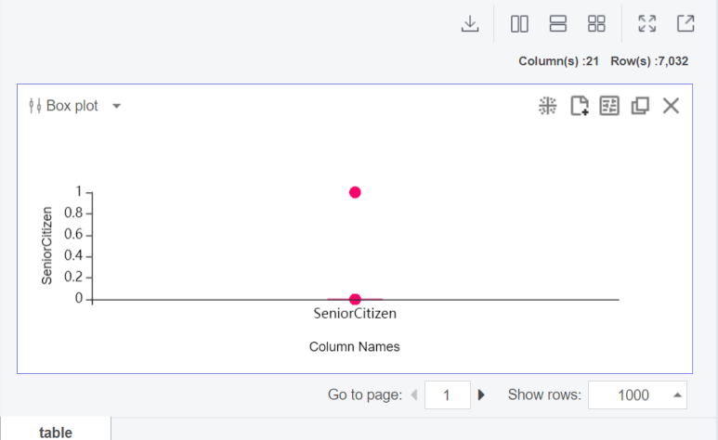718x440 pixels.
Task: Click the page number input field
Action: click(x=448, y=395)
